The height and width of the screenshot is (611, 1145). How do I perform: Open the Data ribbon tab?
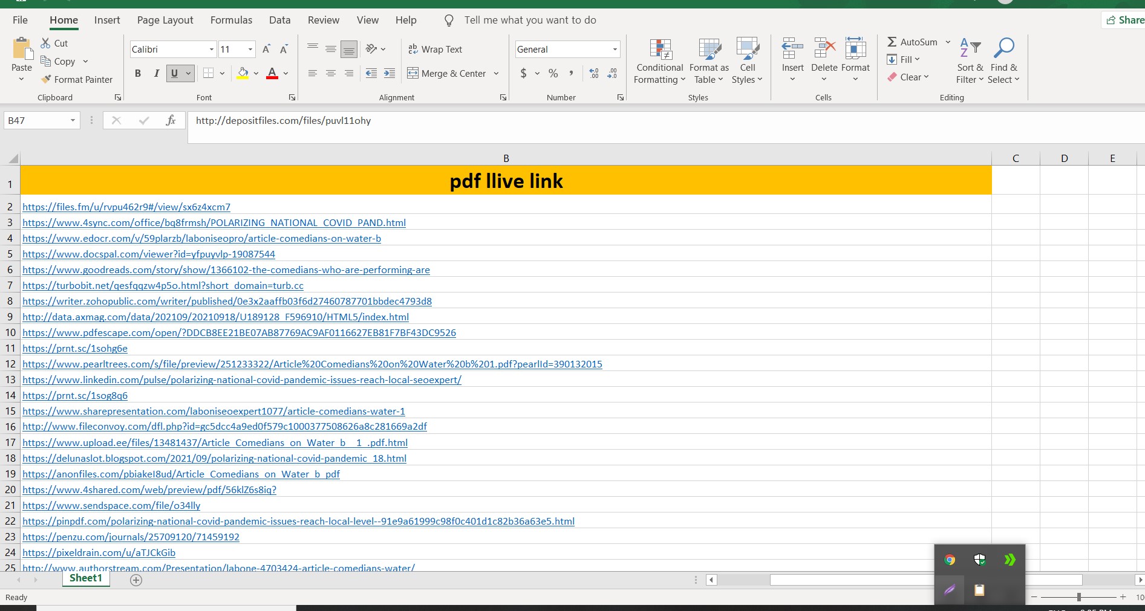tap(279, 20)
